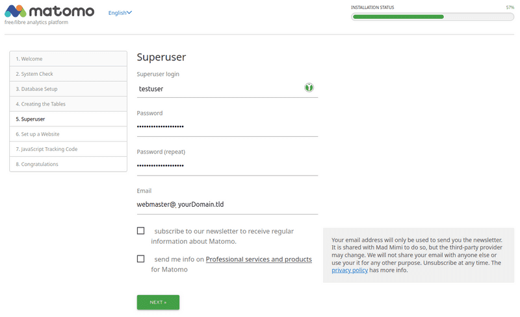This screenshot has width=520, height=317.
Task: Go to step 1 Welcome
Action: point(68,59)
